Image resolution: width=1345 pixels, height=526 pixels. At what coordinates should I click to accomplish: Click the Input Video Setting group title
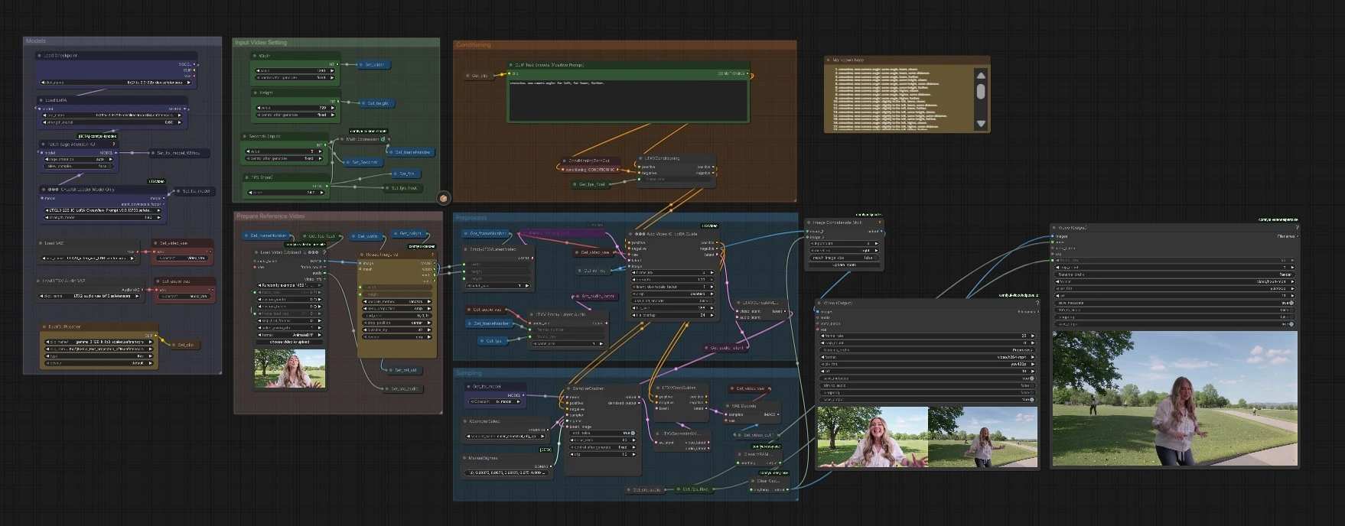coord(261,42)
